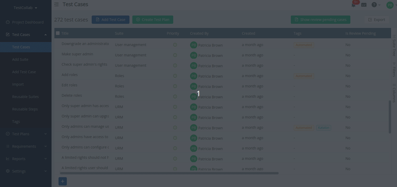
Task: Collapse the sidebar with hamburger icon
Action: click(x=56, y=4)
